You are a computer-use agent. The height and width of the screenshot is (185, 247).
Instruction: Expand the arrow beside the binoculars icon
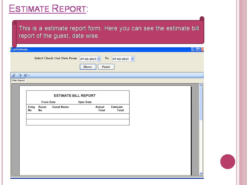(29, 76)
